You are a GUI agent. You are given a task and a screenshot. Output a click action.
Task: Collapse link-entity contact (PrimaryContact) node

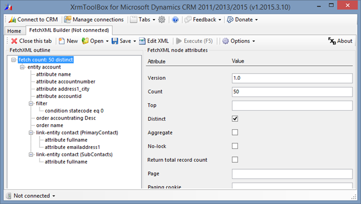(31, 133)
